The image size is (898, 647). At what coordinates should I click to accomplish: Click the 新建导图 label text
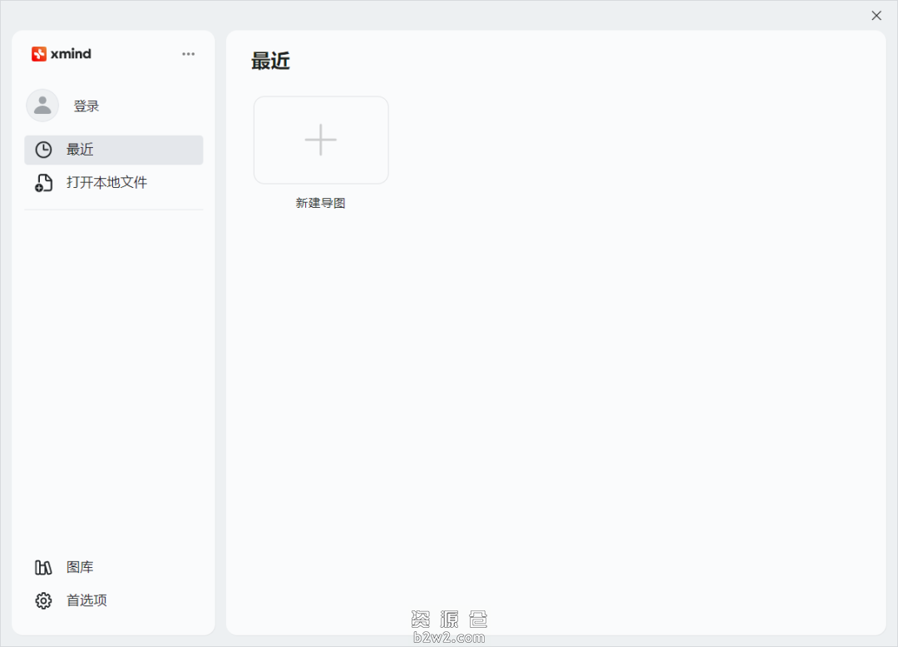point(321,203)
